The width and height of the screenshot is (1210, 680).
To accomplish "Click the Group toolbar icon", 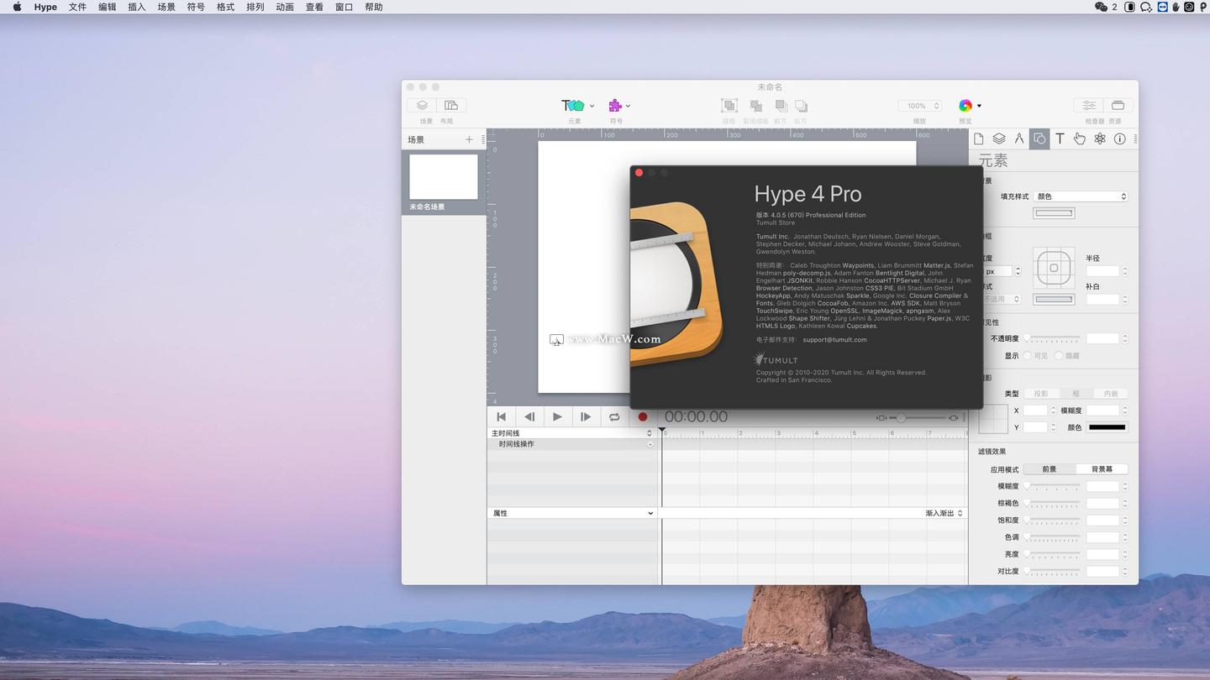I will (729, 106).
